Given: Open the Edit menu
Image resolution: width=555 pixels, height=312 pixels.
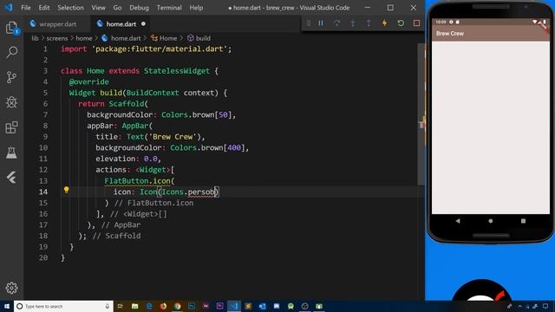Looking at the screenshot, I should (x=44, y=8).
